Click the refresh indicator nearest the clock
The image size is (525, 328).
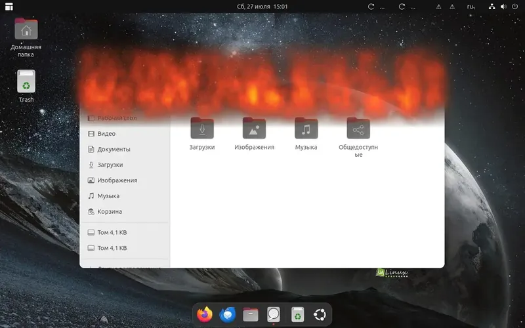click(x=371, y=7)
